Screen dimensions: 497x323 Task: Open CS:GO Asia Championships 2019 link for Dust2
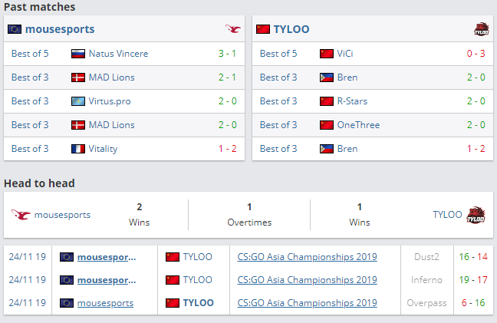(x=307, y=257)
